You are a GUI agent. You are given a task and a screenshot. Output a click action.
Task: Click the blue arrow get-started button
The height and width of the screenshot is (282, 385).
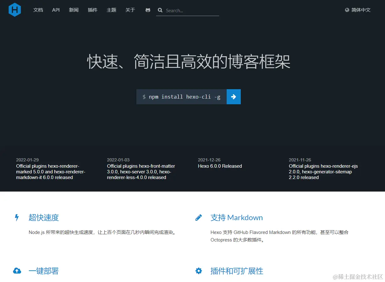coord(234,97)
